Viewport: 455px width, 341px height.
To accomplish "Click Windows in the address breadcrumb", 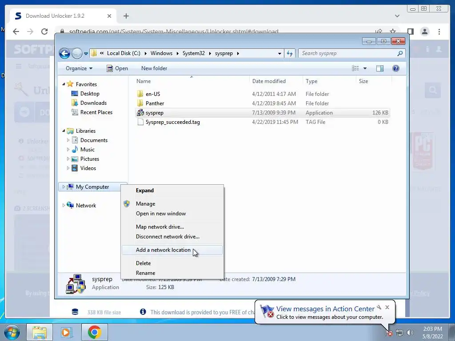I will (x=161, y=53).
